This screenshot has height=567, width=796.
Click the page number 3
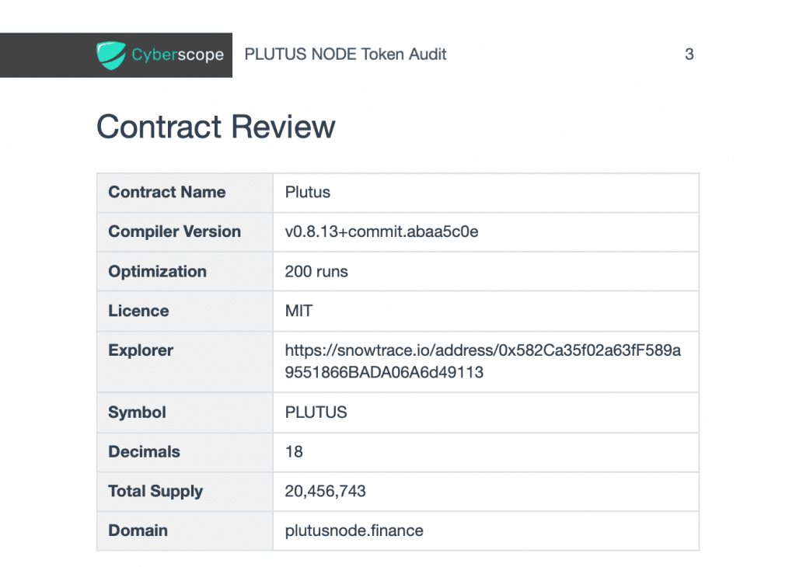[x=689, y=54]
